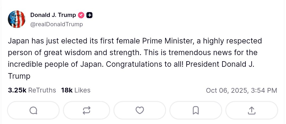Visit the @realDonaldTrump handle link
Viewport: 286px width, 124px height.
pos(57,24)
